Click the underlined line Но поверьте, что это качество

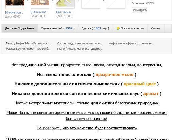[87, 128]
